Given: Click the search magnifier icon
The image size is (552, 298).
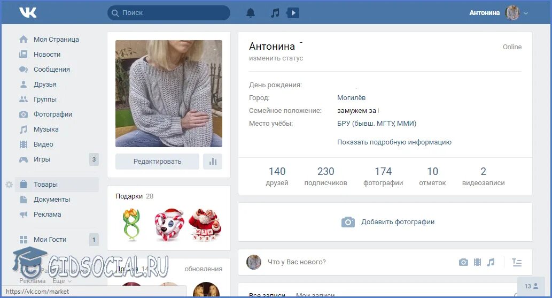Looking at the screenshot, I should [x=115, y=13].
